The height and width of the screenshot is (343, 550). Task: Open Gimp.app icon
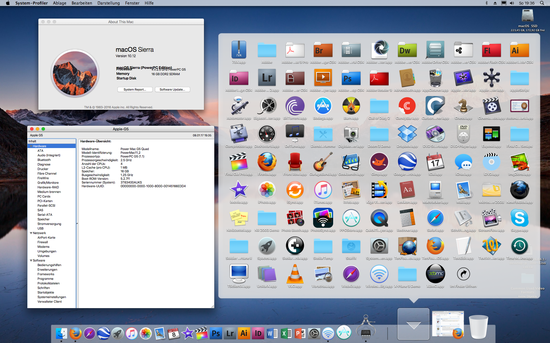click(379, 162)
